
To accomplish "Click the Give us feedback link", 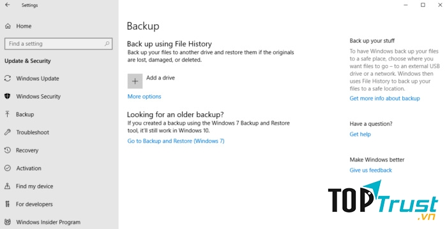I will 370,170.
